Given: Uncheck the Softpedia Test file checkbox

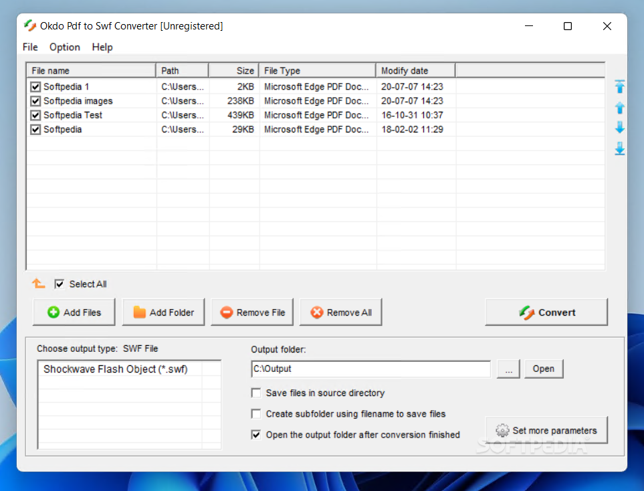Looking at the screenshot, I should 35,116.
